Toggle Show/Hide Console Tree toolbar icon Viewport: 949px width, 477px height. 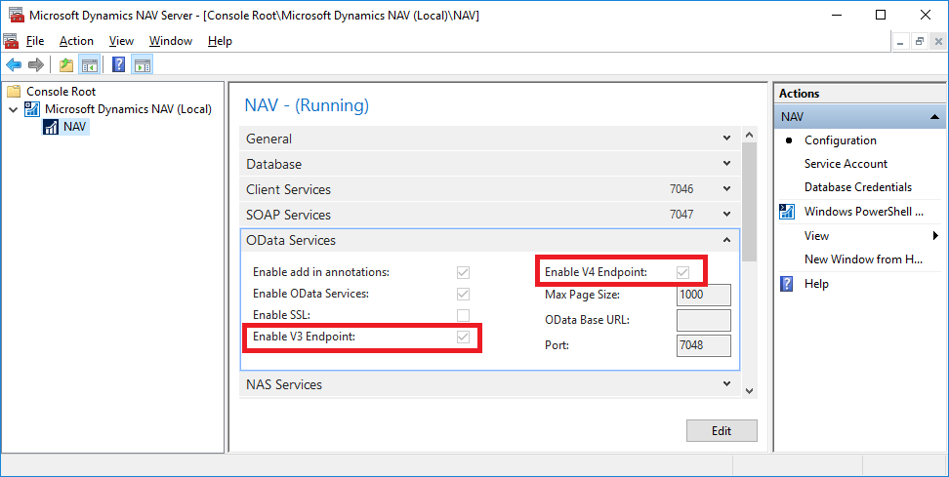point(90,64)
